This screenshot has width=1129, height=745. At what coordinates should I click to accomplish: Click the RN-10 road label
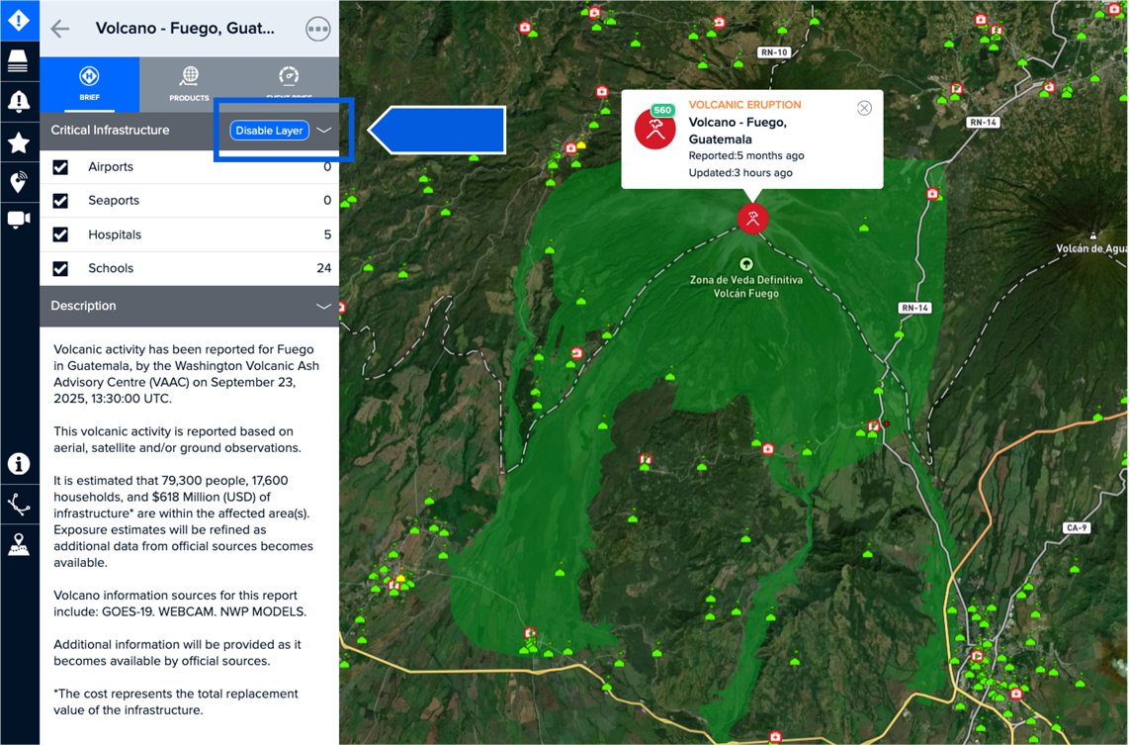[774, 52]
